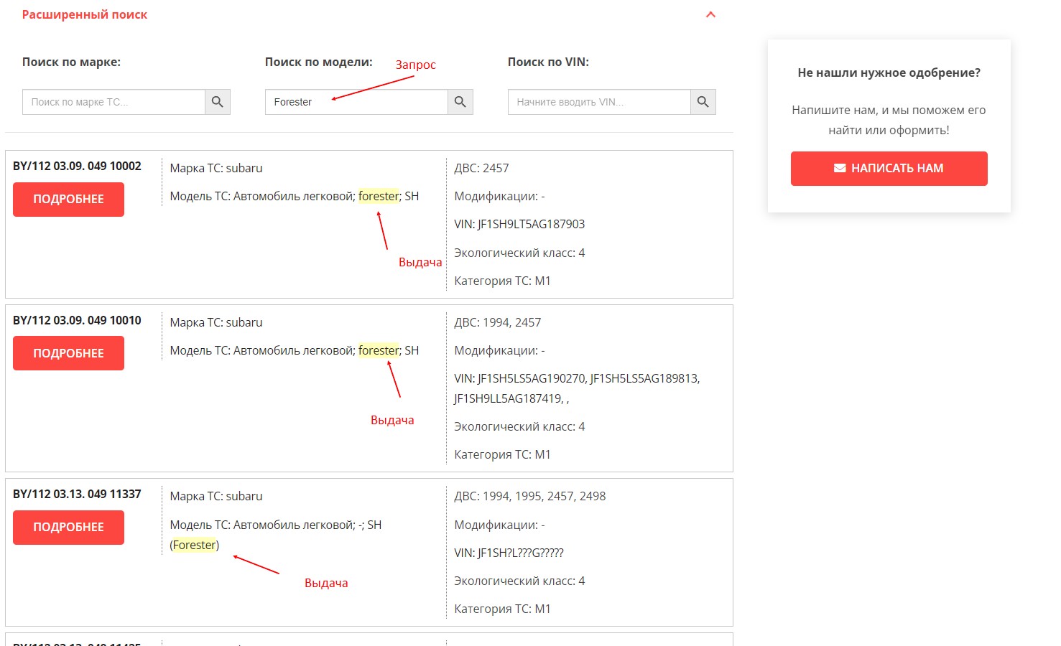This screenshot has height=646, width=1061.
Task: Collapse the Расширенный поиск chevron
Action: tap(710, 15)
